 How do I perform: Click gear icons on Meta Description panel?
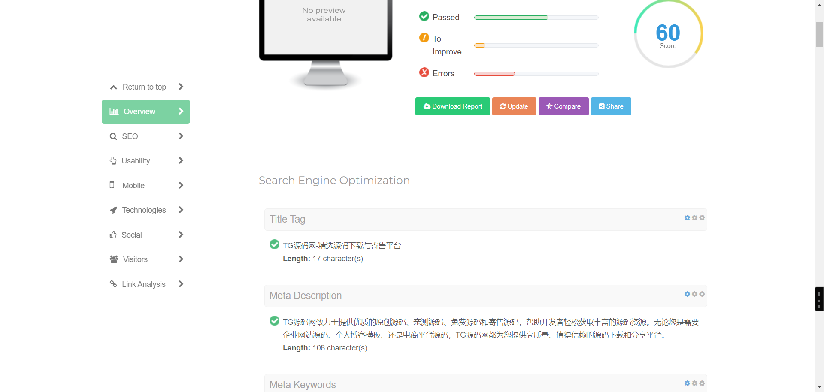tap(694, 294)
